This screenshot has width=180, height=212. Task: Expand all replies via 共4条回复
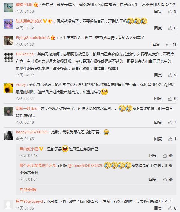pyautogui.click(x=28, y=189)
